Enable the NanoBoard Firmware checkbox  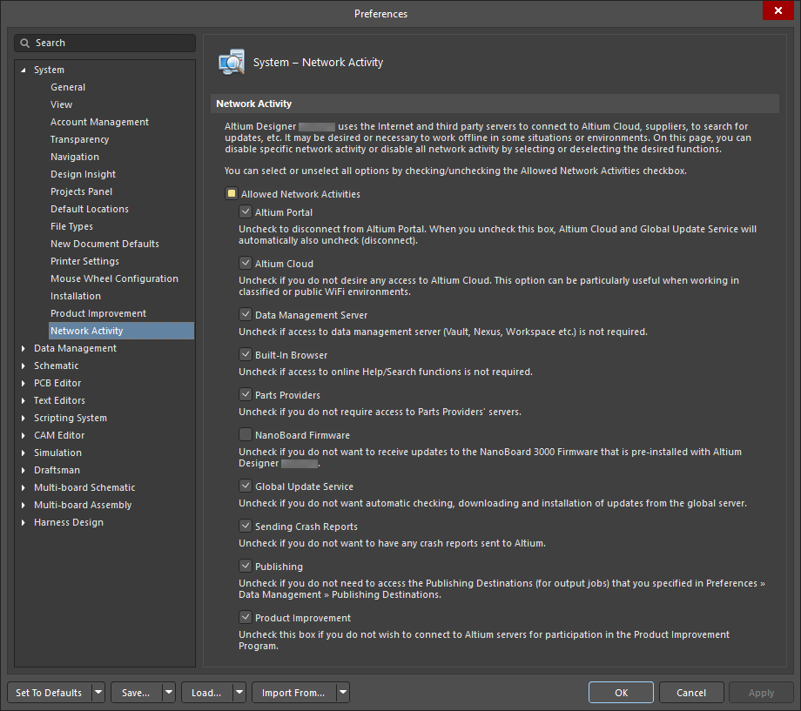(246, 434)
